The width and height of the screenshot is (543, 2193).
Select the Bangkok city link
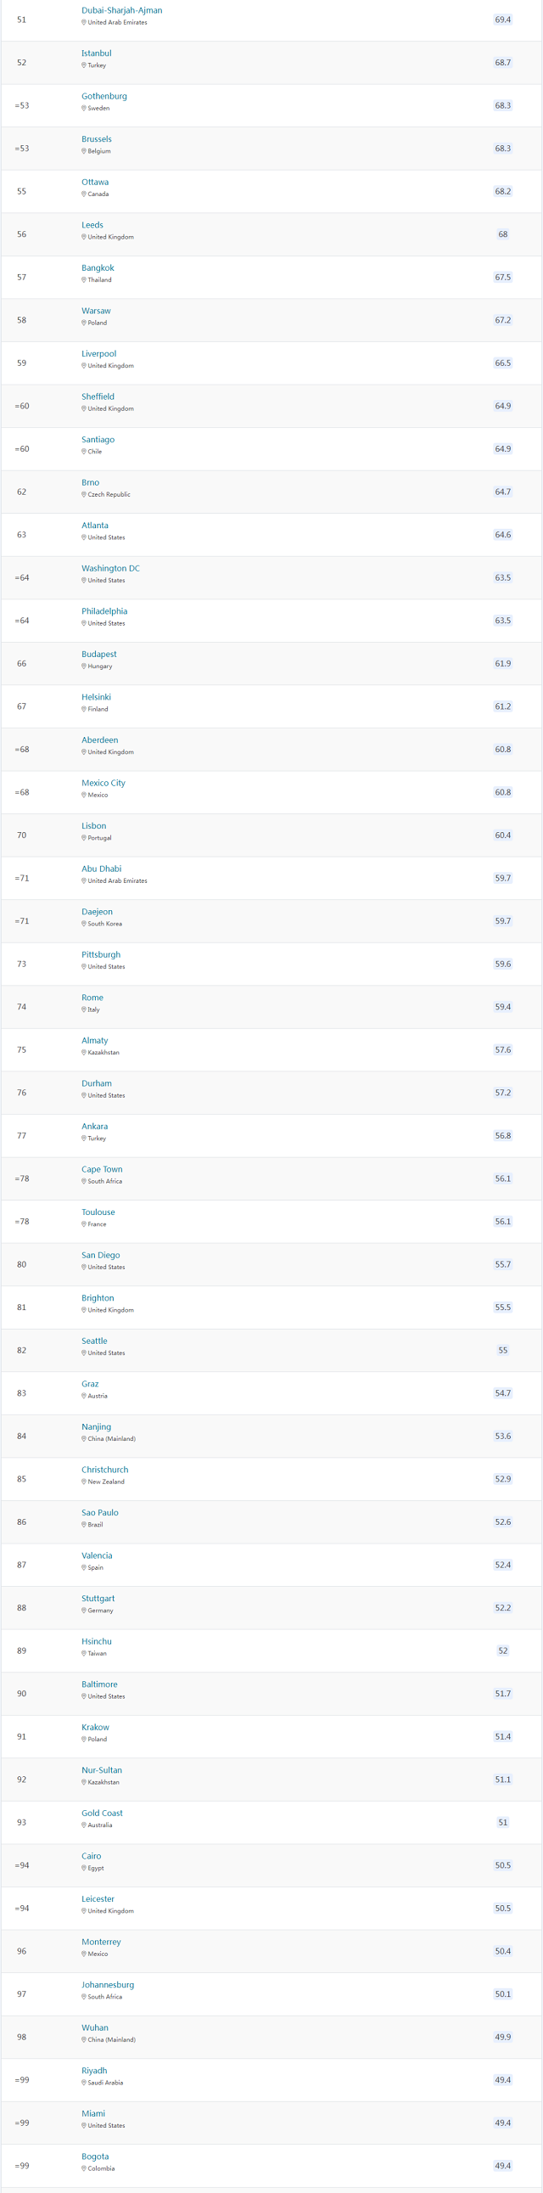[x=98, y=268]
